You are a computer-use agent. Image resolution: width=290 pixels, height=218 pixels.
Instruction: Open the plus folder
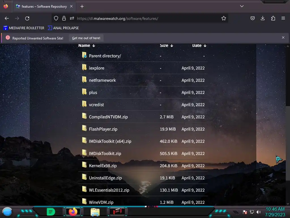[93, 93]
